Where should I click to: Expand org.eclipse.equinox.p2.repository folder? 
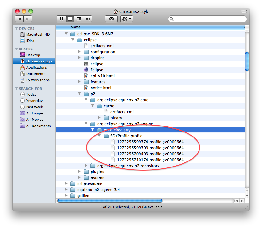86,166
